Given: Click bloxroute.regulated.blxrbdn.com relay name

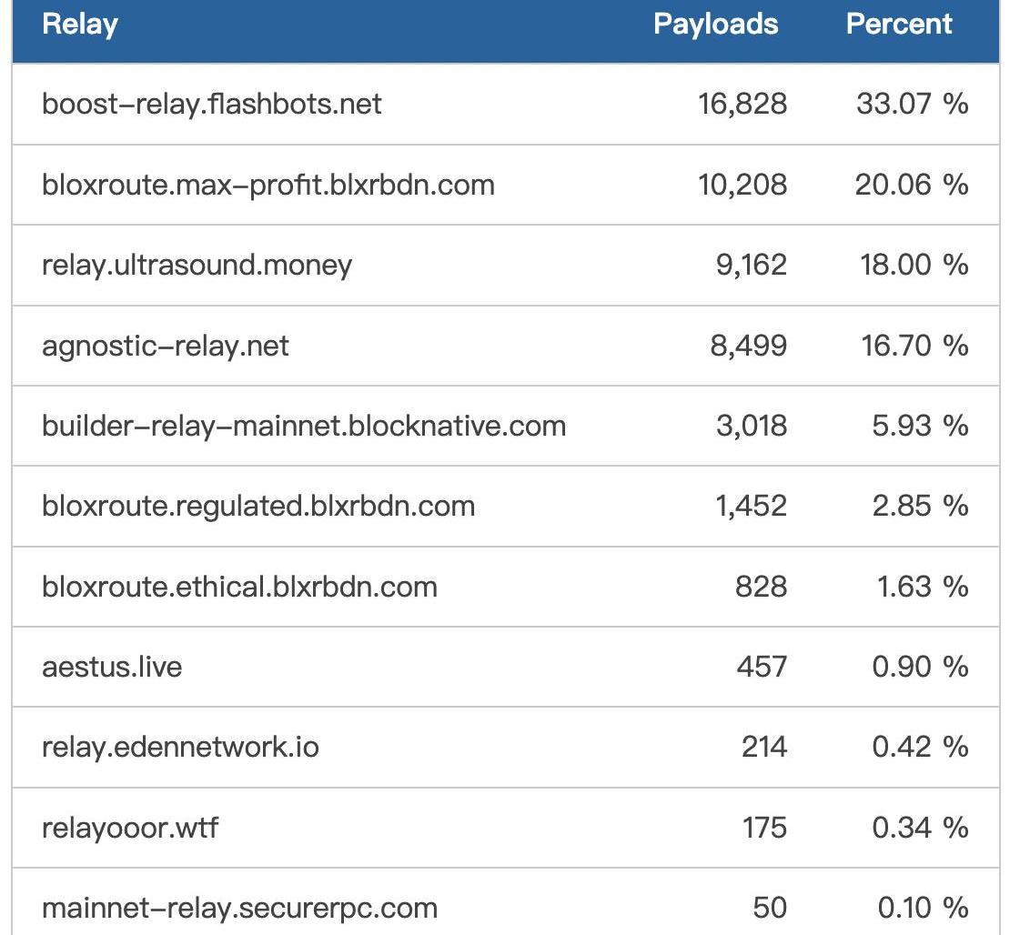Looking at the screenshot, I should coord(258,506).
